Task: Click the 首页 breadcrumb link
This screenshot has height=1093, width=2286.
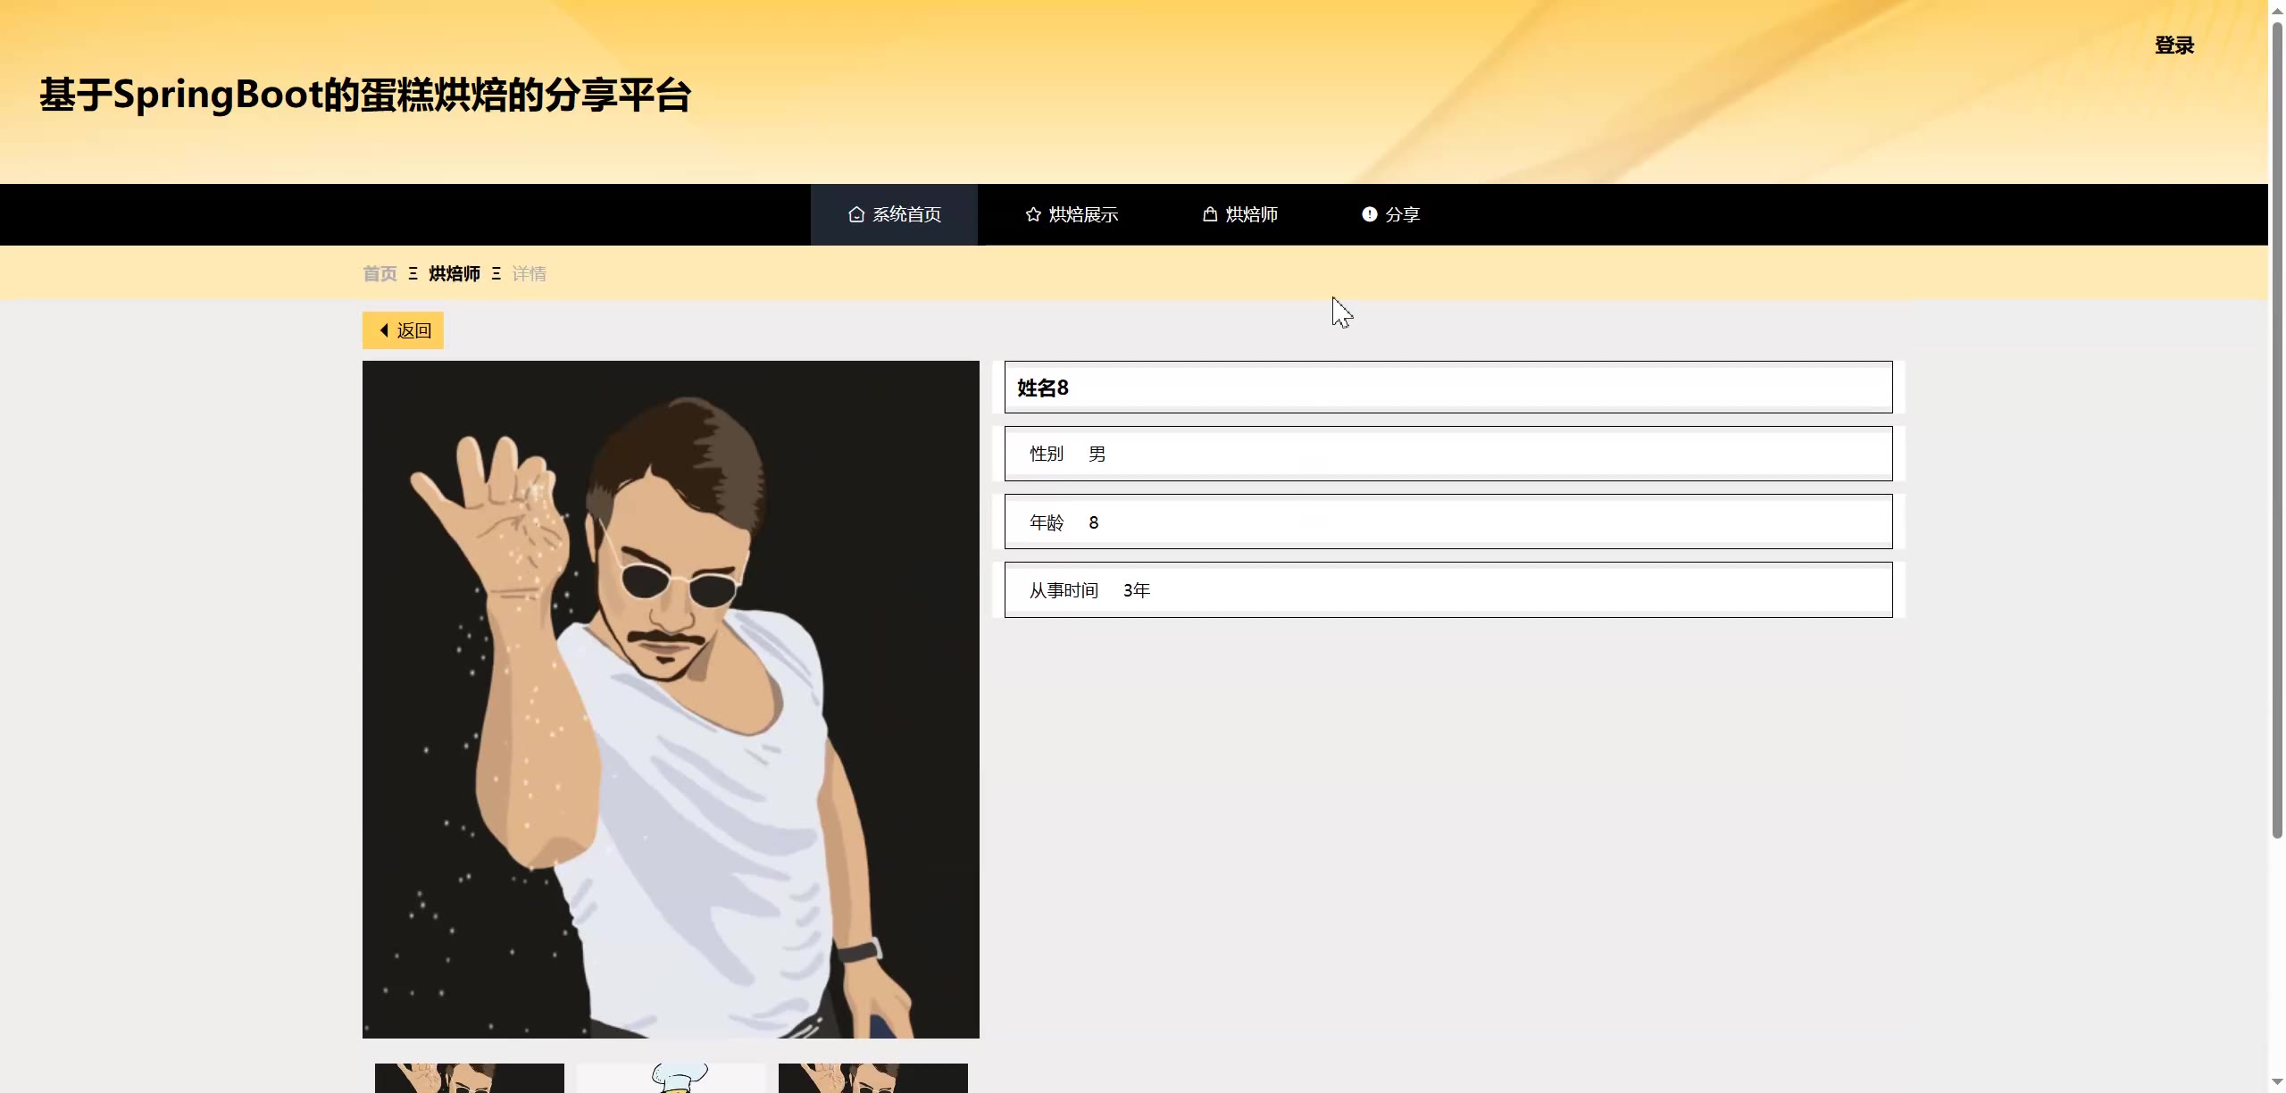Action: (x=380, y=274)
